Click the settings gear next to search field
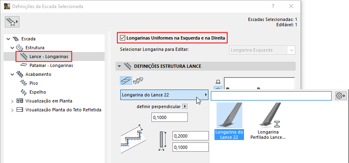The width and height of the screenshot is (349, 163). pyautogui.click(x=339, y=96)
